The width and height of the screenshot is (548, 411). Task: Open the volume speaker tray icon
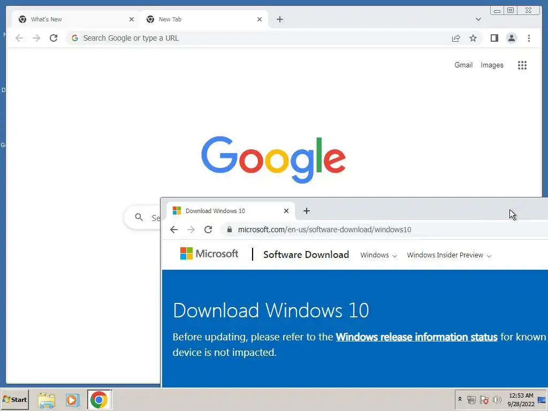point(497,400)
